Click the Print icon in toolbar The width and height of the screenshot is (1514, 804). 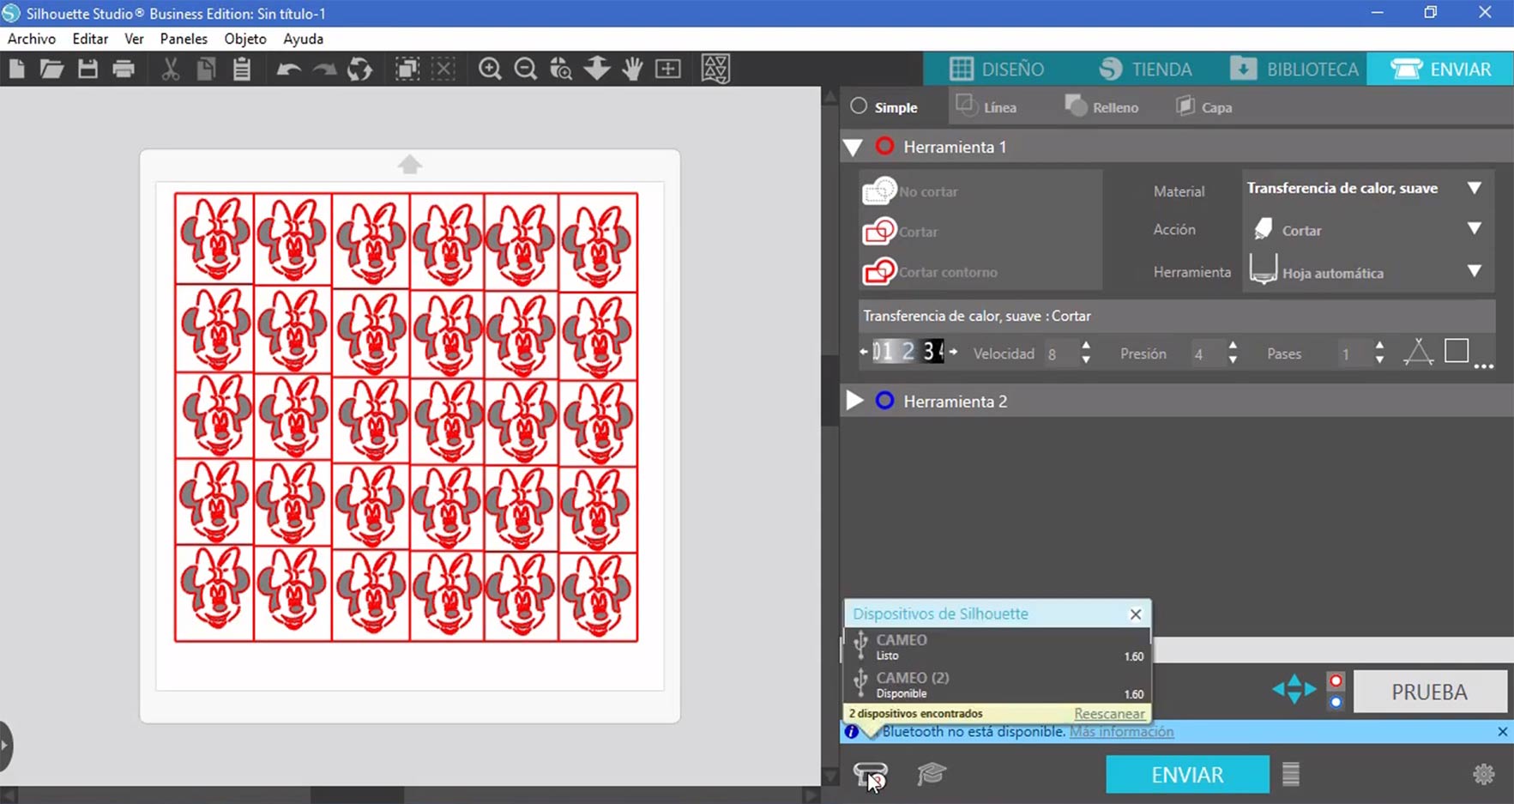124,70
